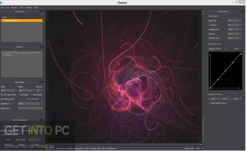Toggle the Highlight power checkbox
This screenshot has height=151, width=246.
point(225,29)
